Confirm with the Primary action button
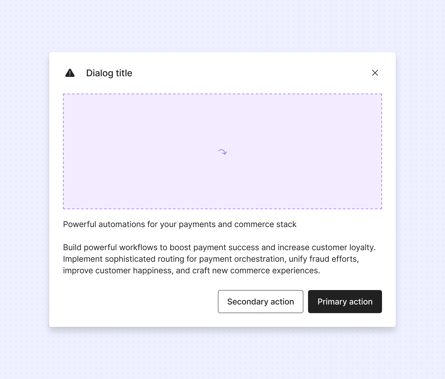Viewport: 445px width, 379px height. point(345,302)
